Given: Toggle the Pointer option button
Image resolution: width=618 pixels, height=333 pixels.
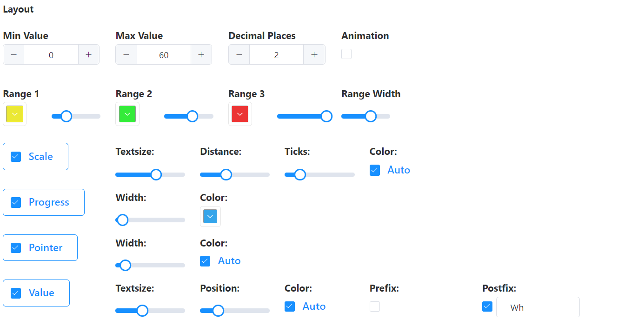Looking at the screenshot, I should (40, 248).
